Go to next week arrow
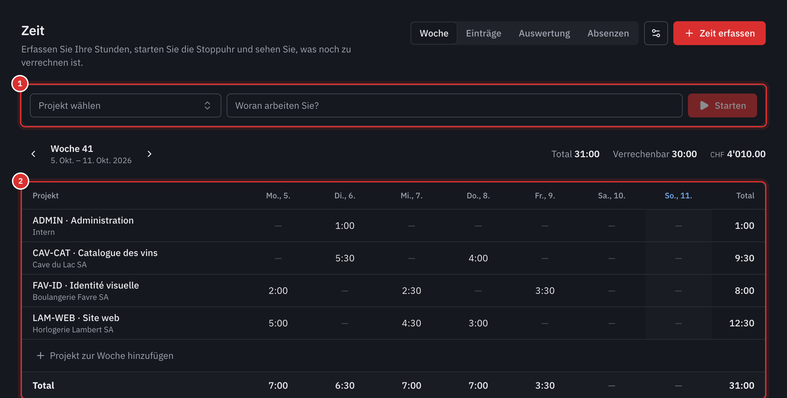 tap(149, 154)
